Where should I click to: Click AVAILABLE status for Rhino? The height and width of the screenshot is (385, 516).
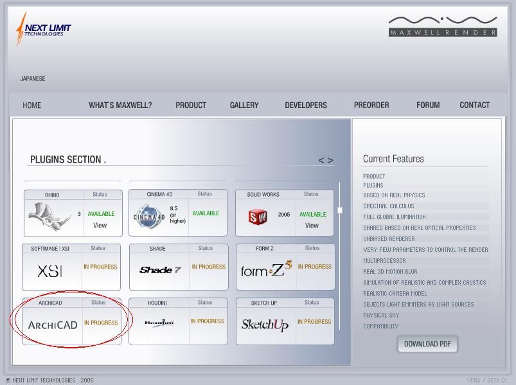tap(101, 214)
